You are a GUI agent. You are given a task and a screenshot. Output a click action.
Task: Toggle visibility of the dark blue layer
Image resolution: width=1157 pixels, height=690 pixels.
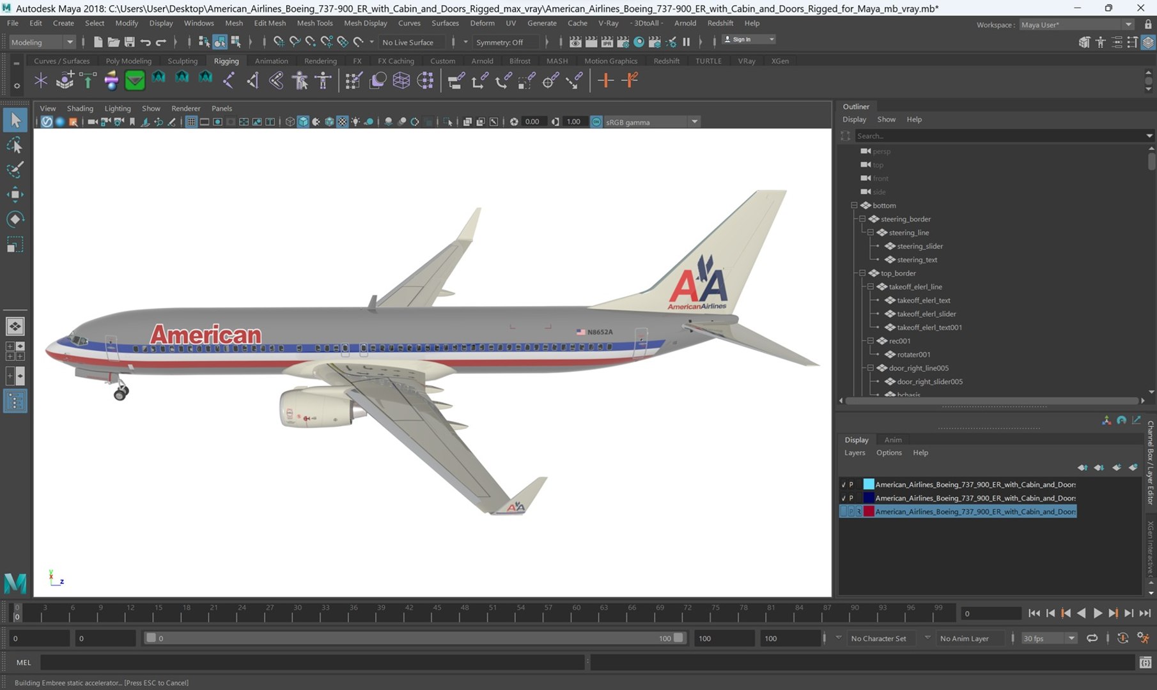click(x=843, y=498)
